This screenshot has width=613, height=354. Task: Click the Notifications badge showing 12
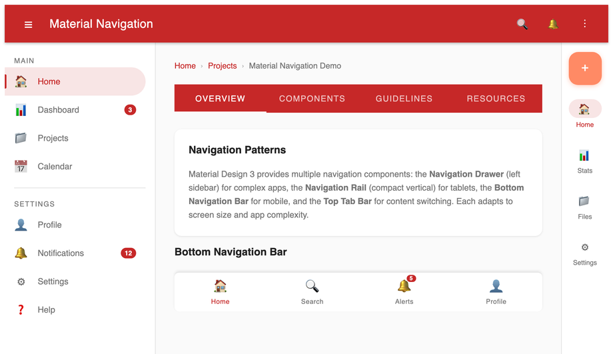128,253
